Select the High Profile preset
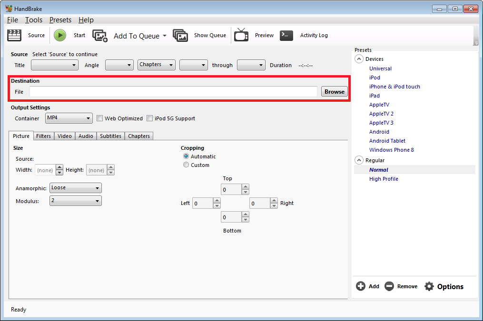 tap(384, 179)
